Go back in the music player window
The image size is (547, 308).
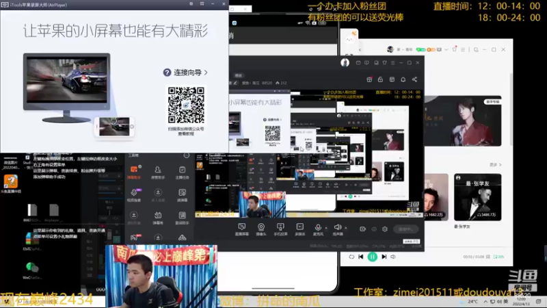[360, 50]
